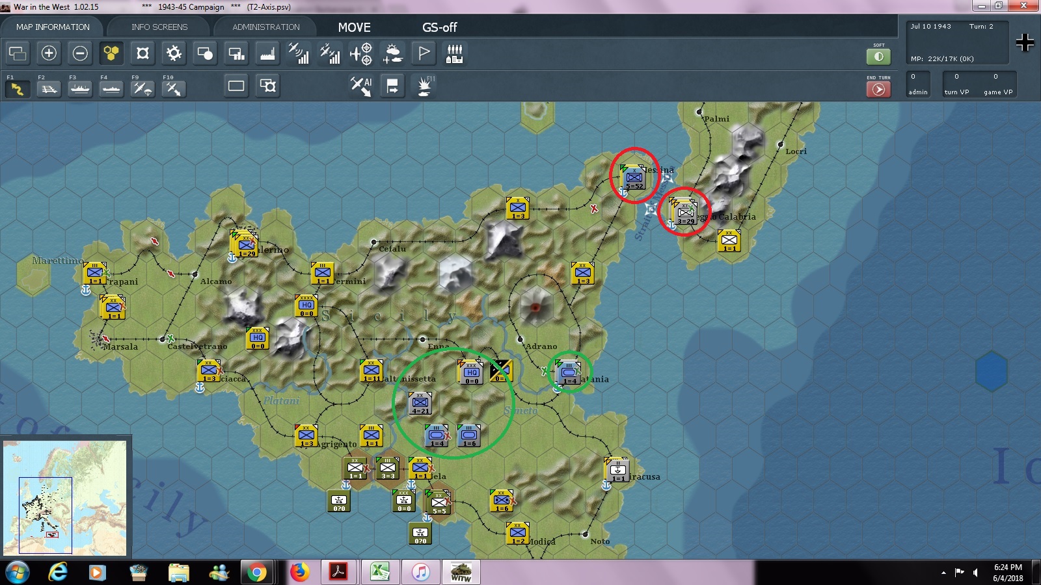The image size is (1041, 585).
Task: Select the XXXX HQ unit near Termini
Action: tap(306, 305)
